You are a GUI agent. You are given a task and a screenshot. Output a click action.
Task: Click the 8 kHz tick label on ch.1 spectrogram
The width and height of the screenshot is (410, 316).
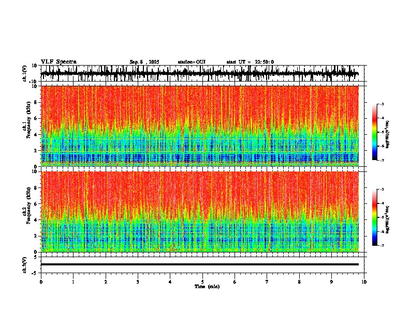(x=36, y=102)
